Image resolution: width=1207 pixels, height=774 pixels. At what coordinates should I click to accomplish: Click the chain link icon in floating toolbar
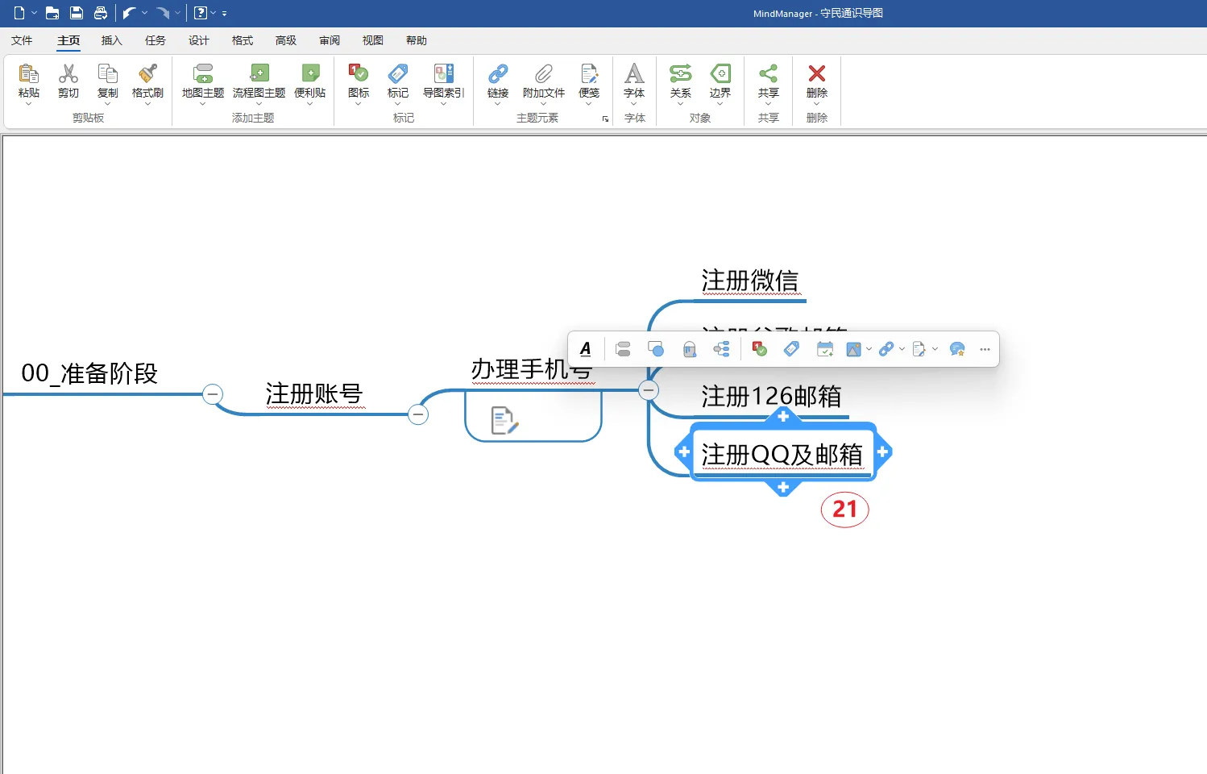tap(886, 349)
